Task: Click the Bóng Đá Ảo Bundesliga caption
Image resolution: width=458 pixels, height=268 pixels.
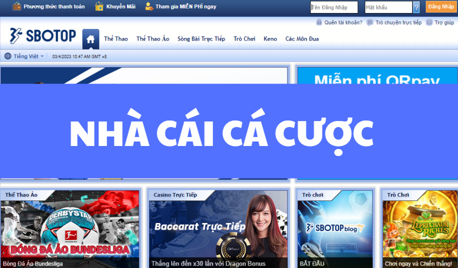Action: coord(32,263)
